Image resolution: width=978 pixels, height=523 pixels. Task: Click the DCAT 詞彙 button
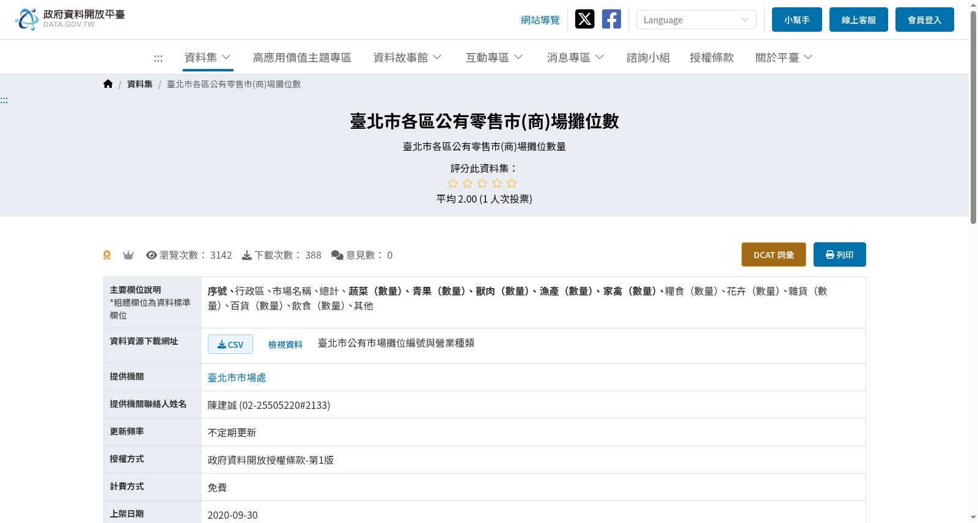(x=774, y=254)
